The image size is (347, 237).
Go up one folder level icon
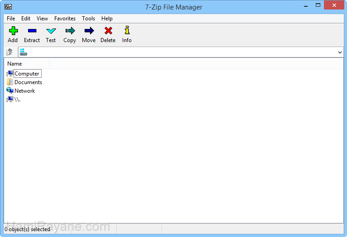point(10,52)
